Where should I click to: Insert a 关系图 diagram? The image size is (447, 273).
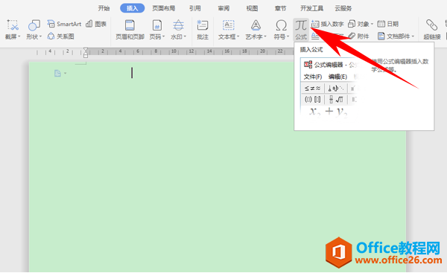pos(61,36)
